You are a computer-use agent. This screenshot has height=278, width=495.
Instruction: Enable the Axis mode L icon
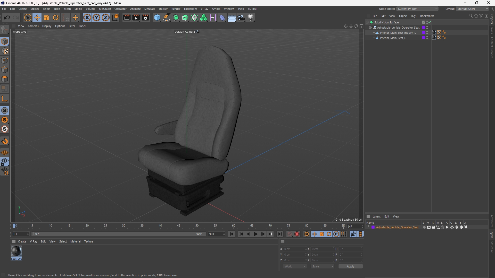5,99
